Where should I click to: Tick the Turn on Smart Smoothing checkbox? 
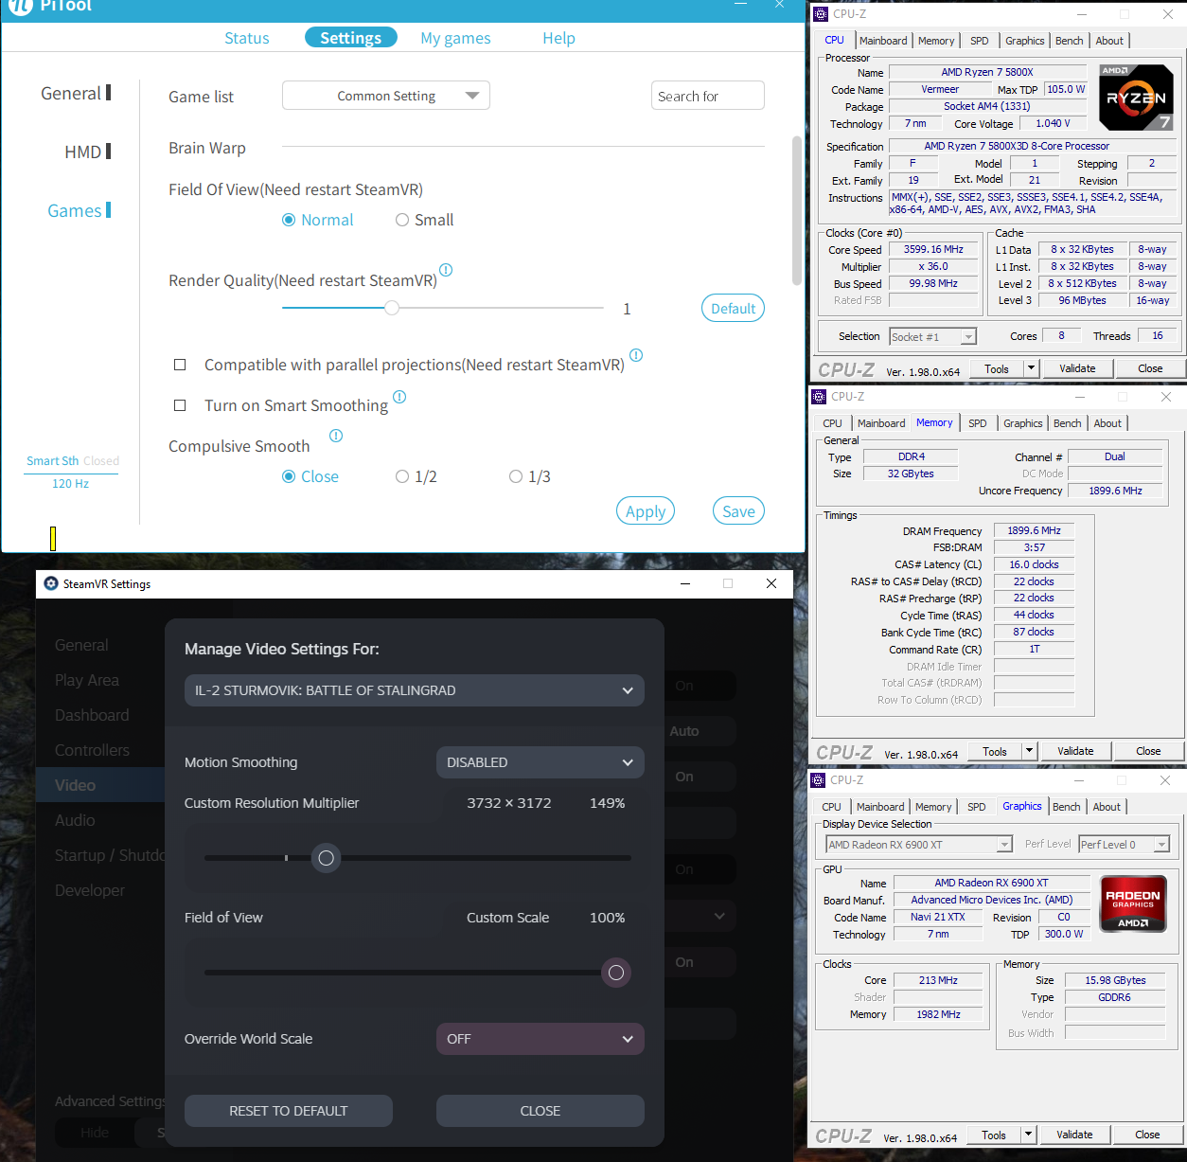(180, 405)
